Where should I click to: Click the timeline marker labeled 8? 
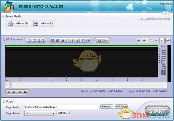pyautogui.click(x=127, y=80)
